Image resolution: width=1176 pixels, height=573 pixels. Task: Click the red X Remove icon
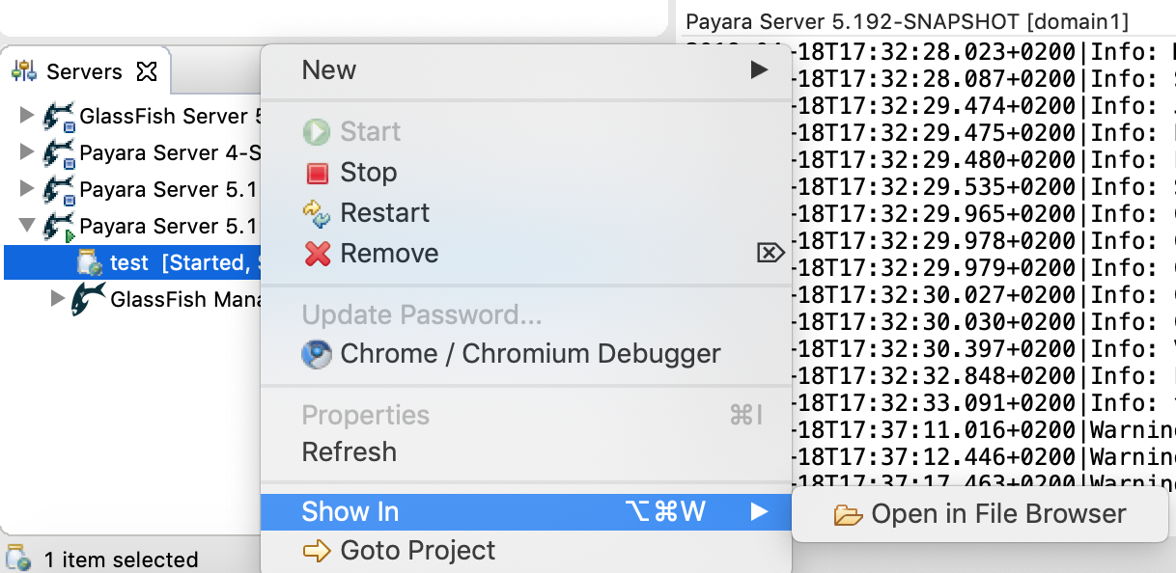317,254
